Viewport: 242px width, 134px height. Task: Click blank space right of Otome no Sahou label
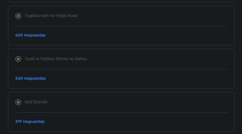click(159, 59)
